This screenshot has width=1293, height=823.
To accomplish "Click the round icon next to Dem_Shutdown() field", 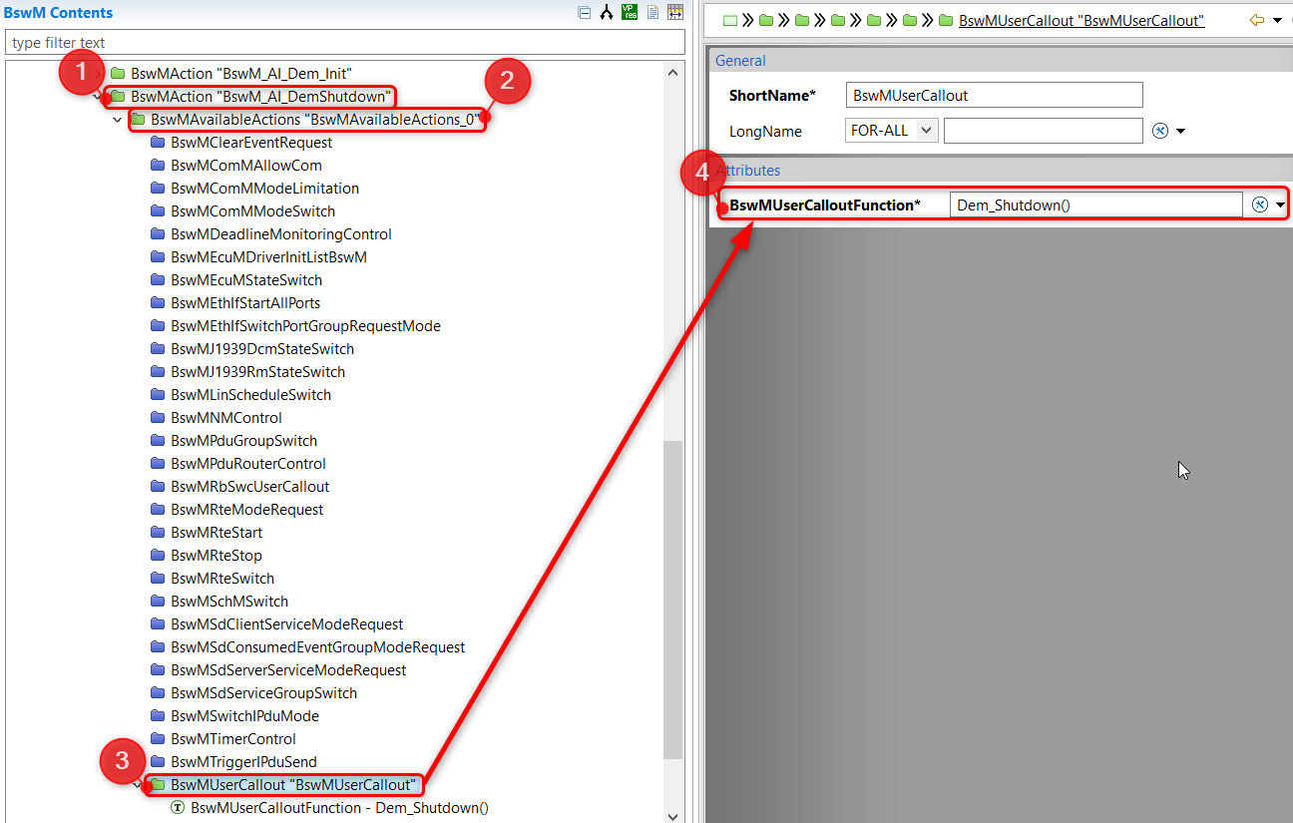I will 1260,205.
